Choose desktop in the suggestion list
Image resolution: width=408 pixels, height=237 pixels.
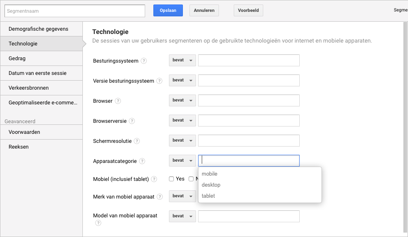tap(211, 185)
